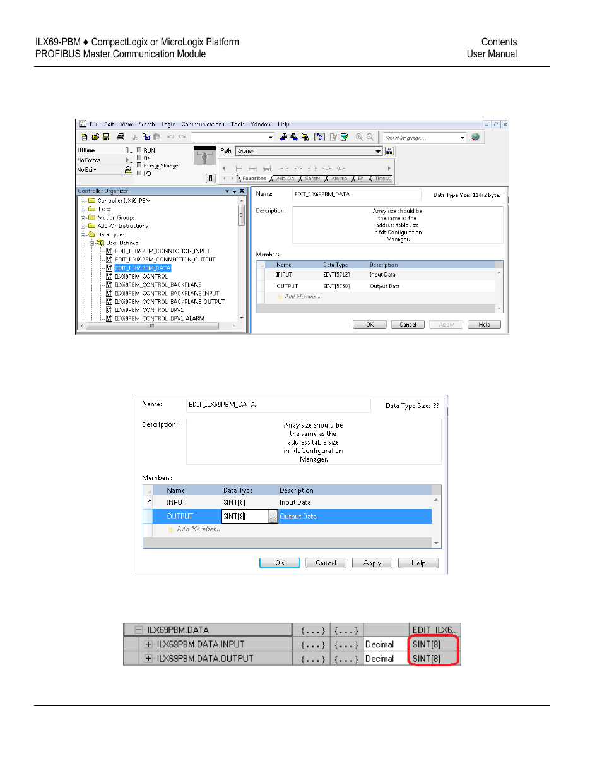
Task: Click the Print toolbar icon
Action: pyautogui.click(x=121, y=137)
